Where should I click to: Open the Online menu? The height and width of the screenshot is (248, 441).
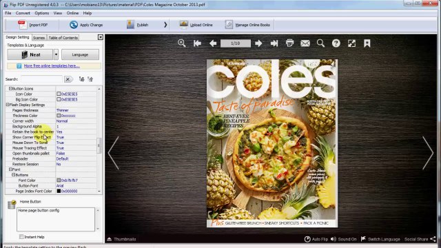click(x=72, y=13)
